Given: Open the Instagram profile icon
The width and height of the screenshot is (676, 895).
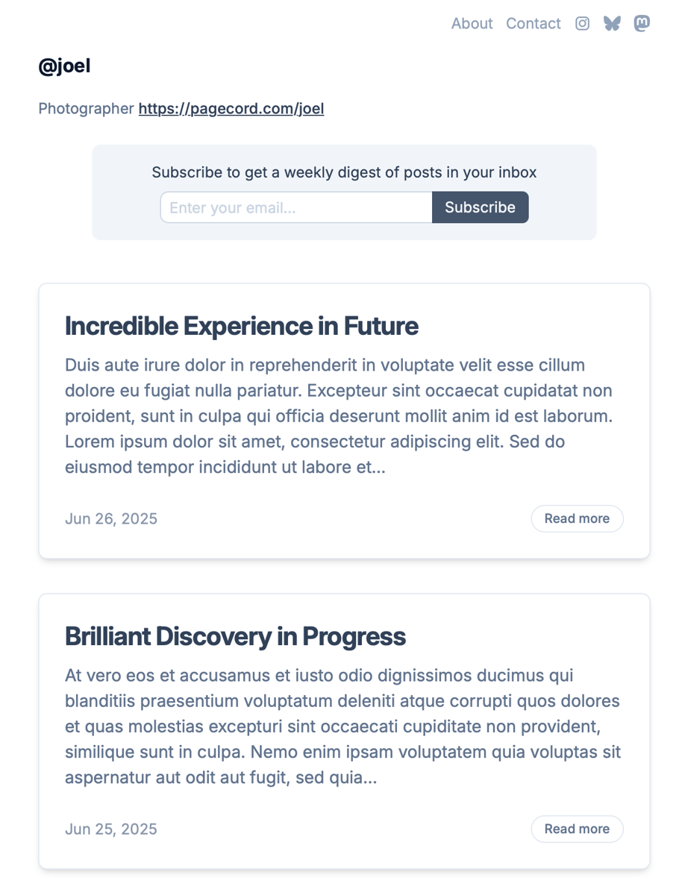Looking at the screenshot, I should point(582,24).
